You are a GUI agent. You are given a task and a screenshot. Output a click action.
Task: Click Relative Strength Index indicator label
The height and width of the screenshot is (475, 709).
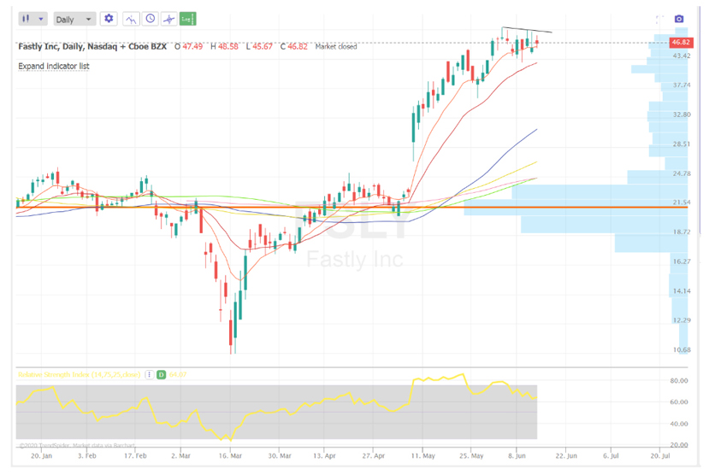coord(80,375)
